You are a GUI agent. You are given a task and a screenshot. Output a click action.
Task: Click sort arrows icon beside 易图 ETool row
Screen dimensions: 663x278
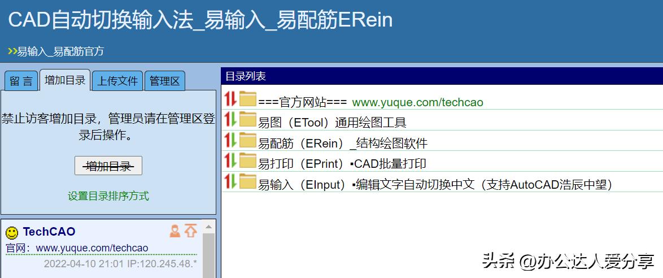coord(230,119)
